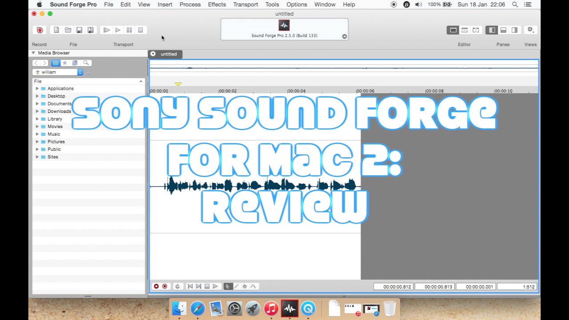Collapse the Media Browser panel triangle

pyautogui.click(x=33, y=53)
